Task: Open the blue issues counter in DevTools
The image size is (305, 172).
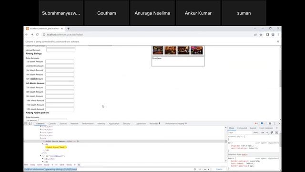Action: tap(263, 123)
